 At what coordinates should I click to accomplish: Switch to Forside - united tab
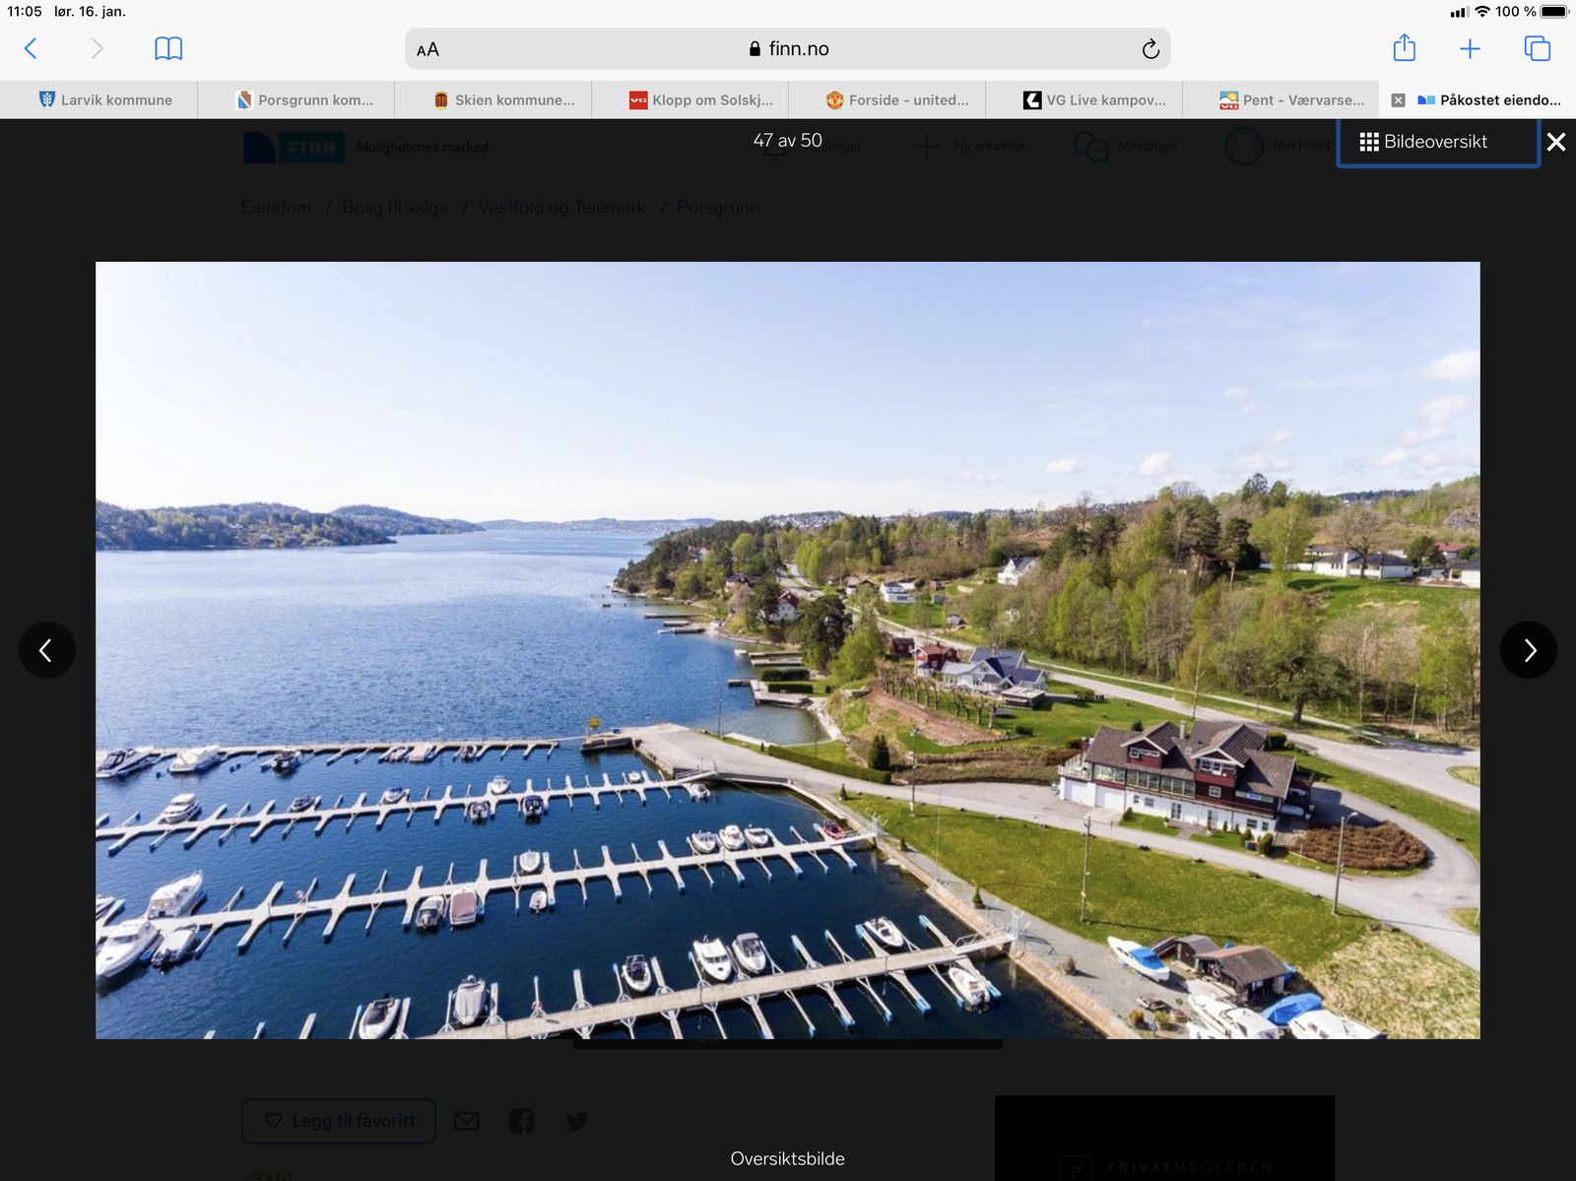point(886,99)
